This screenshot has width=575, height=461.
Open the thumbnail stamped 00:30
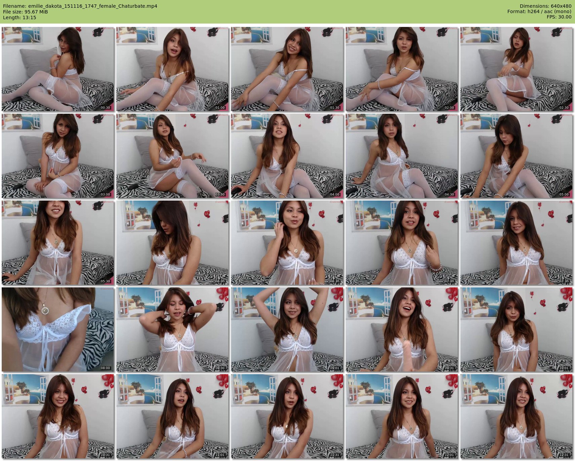(x=58, y=69)
